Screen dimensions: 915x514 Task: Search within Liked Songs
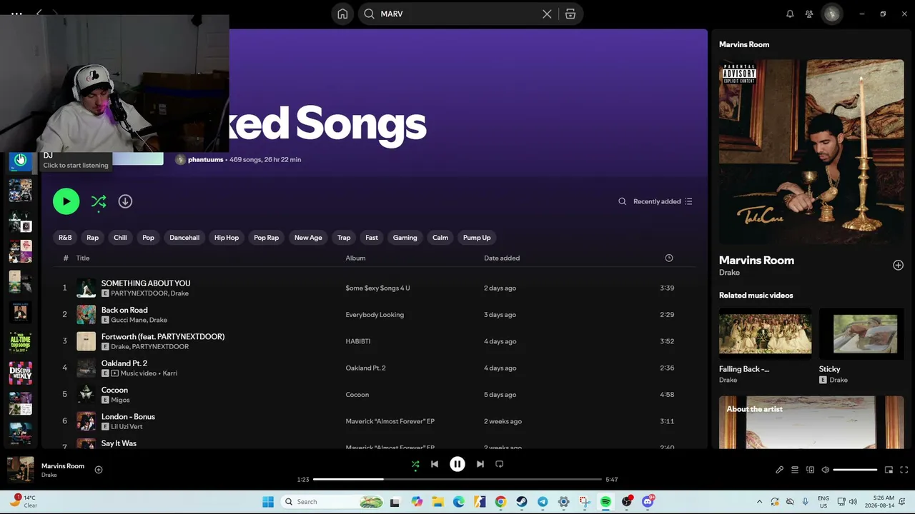pos(622,201)
